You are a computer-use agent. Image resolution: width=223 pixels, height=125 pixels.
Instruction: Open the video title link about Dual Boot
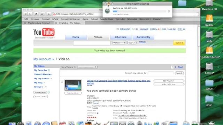click(x=118, y=82)
